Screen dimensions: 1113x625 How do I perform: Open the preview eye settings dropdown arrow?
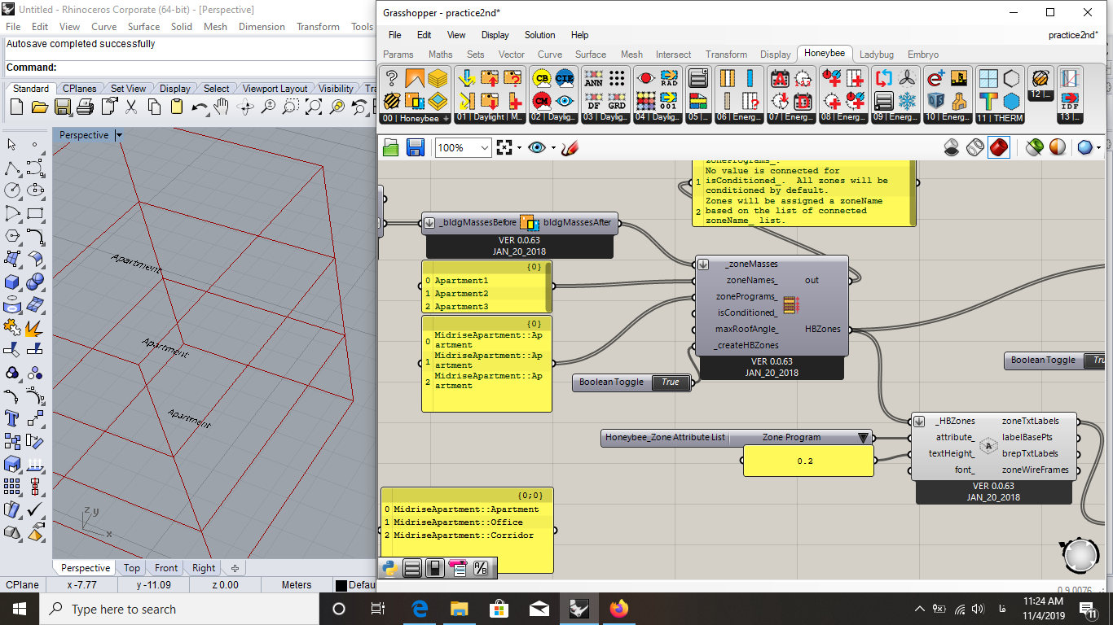(x=552, y=148)
